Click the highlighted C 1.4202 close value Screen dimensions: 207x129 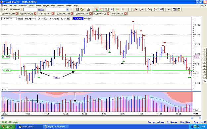point(78,19)
